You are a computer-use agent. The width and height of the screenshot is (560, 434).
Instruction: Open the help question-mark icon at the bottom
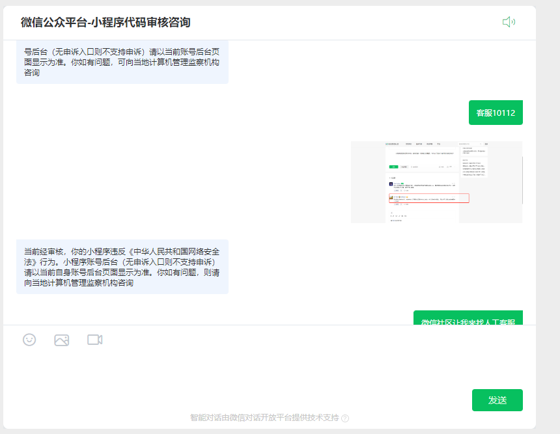point(345,418)
